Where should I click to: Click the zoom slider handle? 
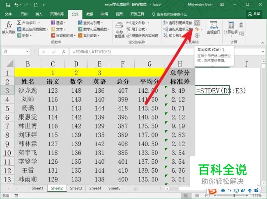[234, 196]
